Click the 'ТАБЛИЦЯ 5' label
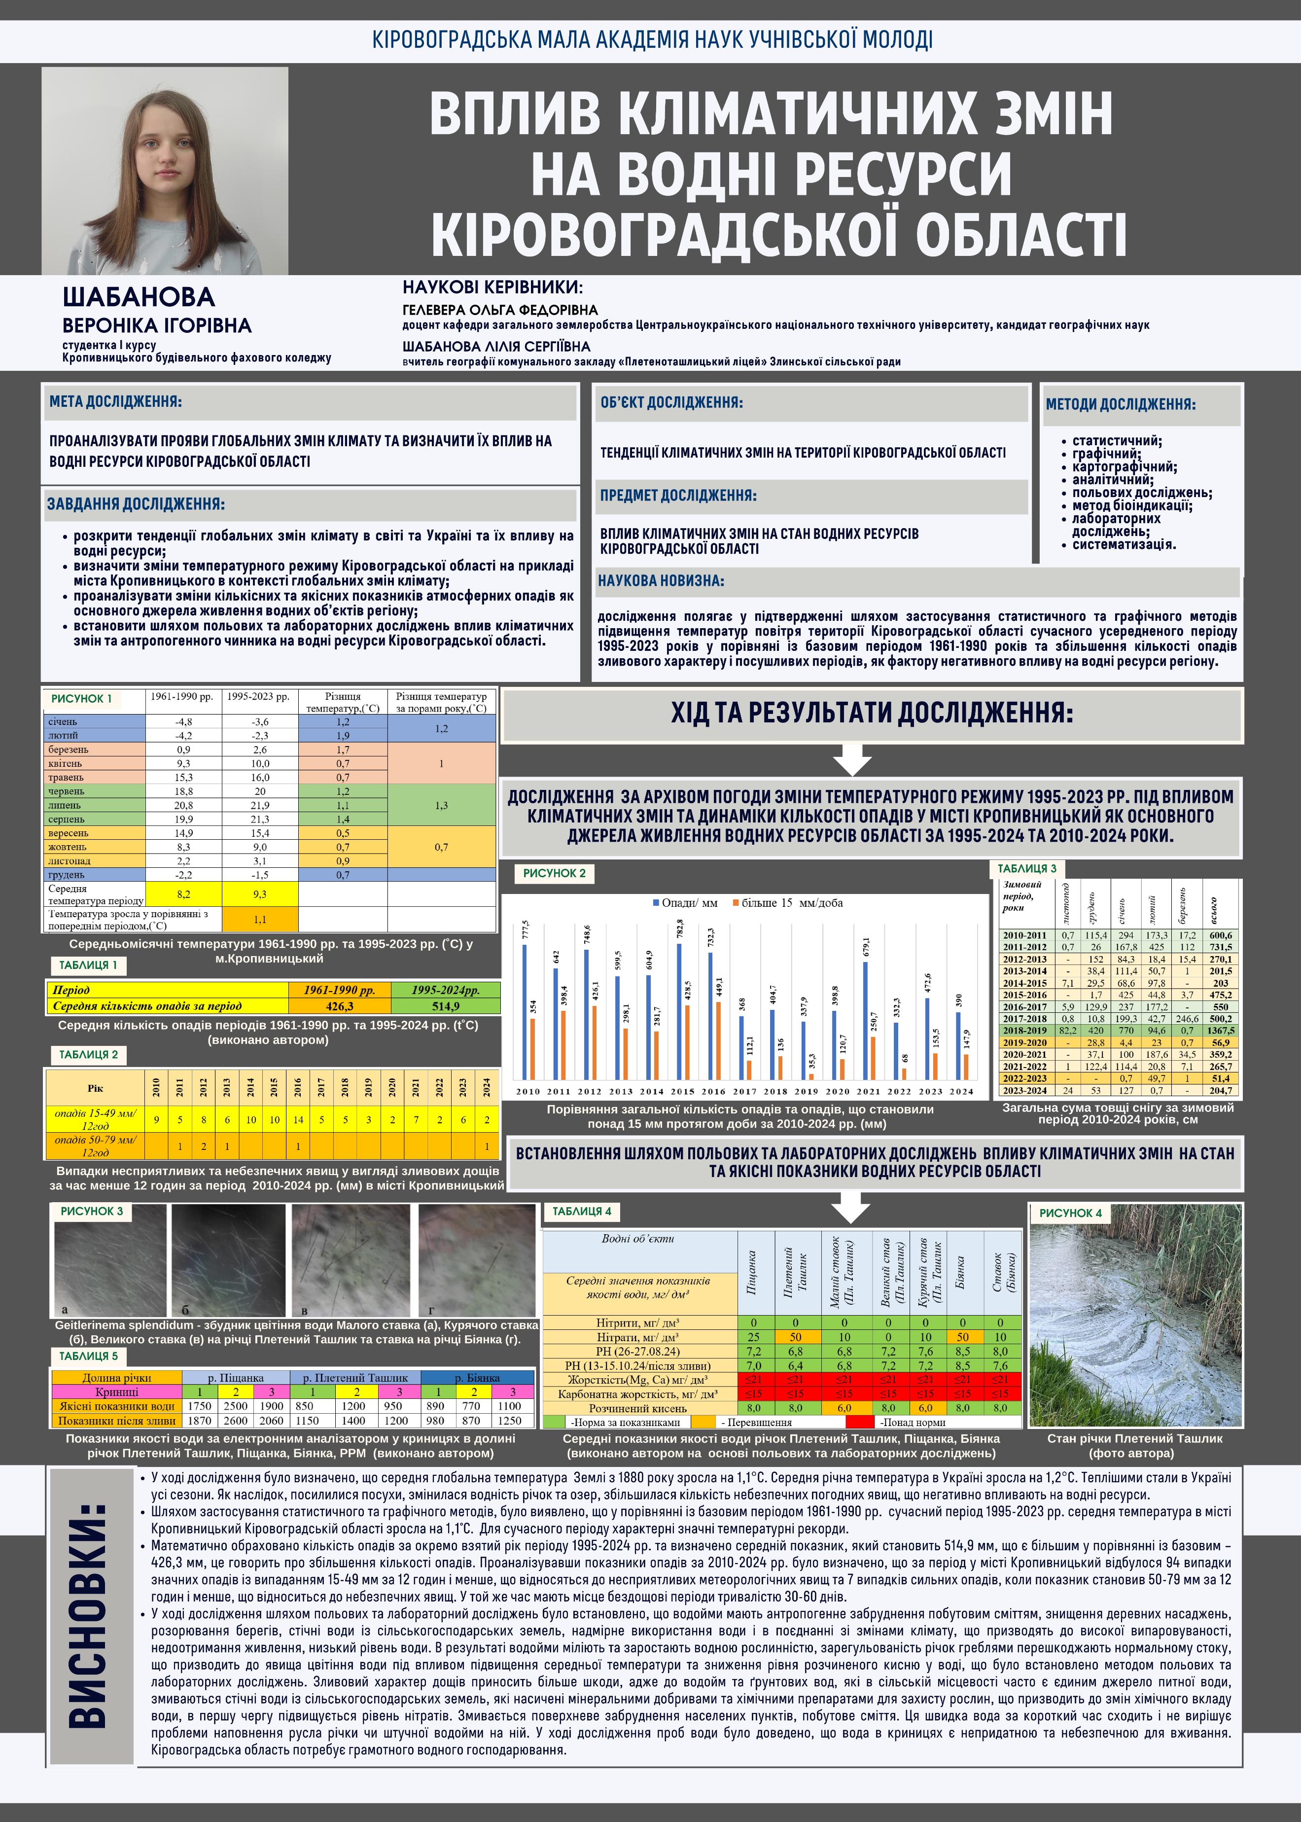This screenshot has width=1301, height=1822. [x=88, y=1357]
